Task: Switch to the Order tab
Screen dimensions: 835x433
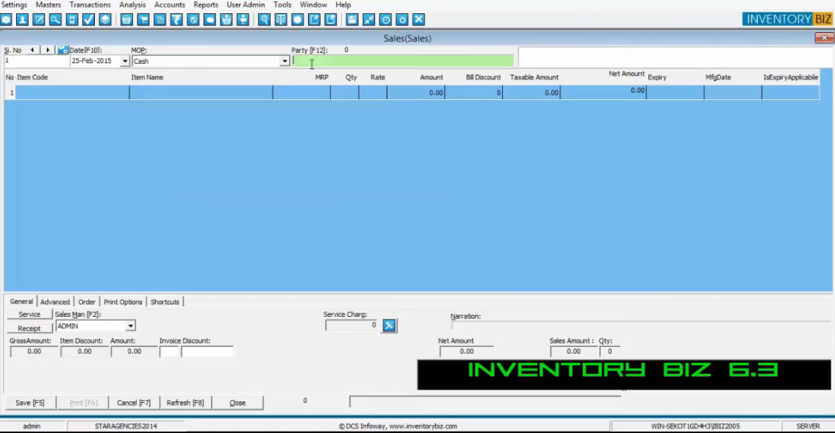Action: pos(87,302)
